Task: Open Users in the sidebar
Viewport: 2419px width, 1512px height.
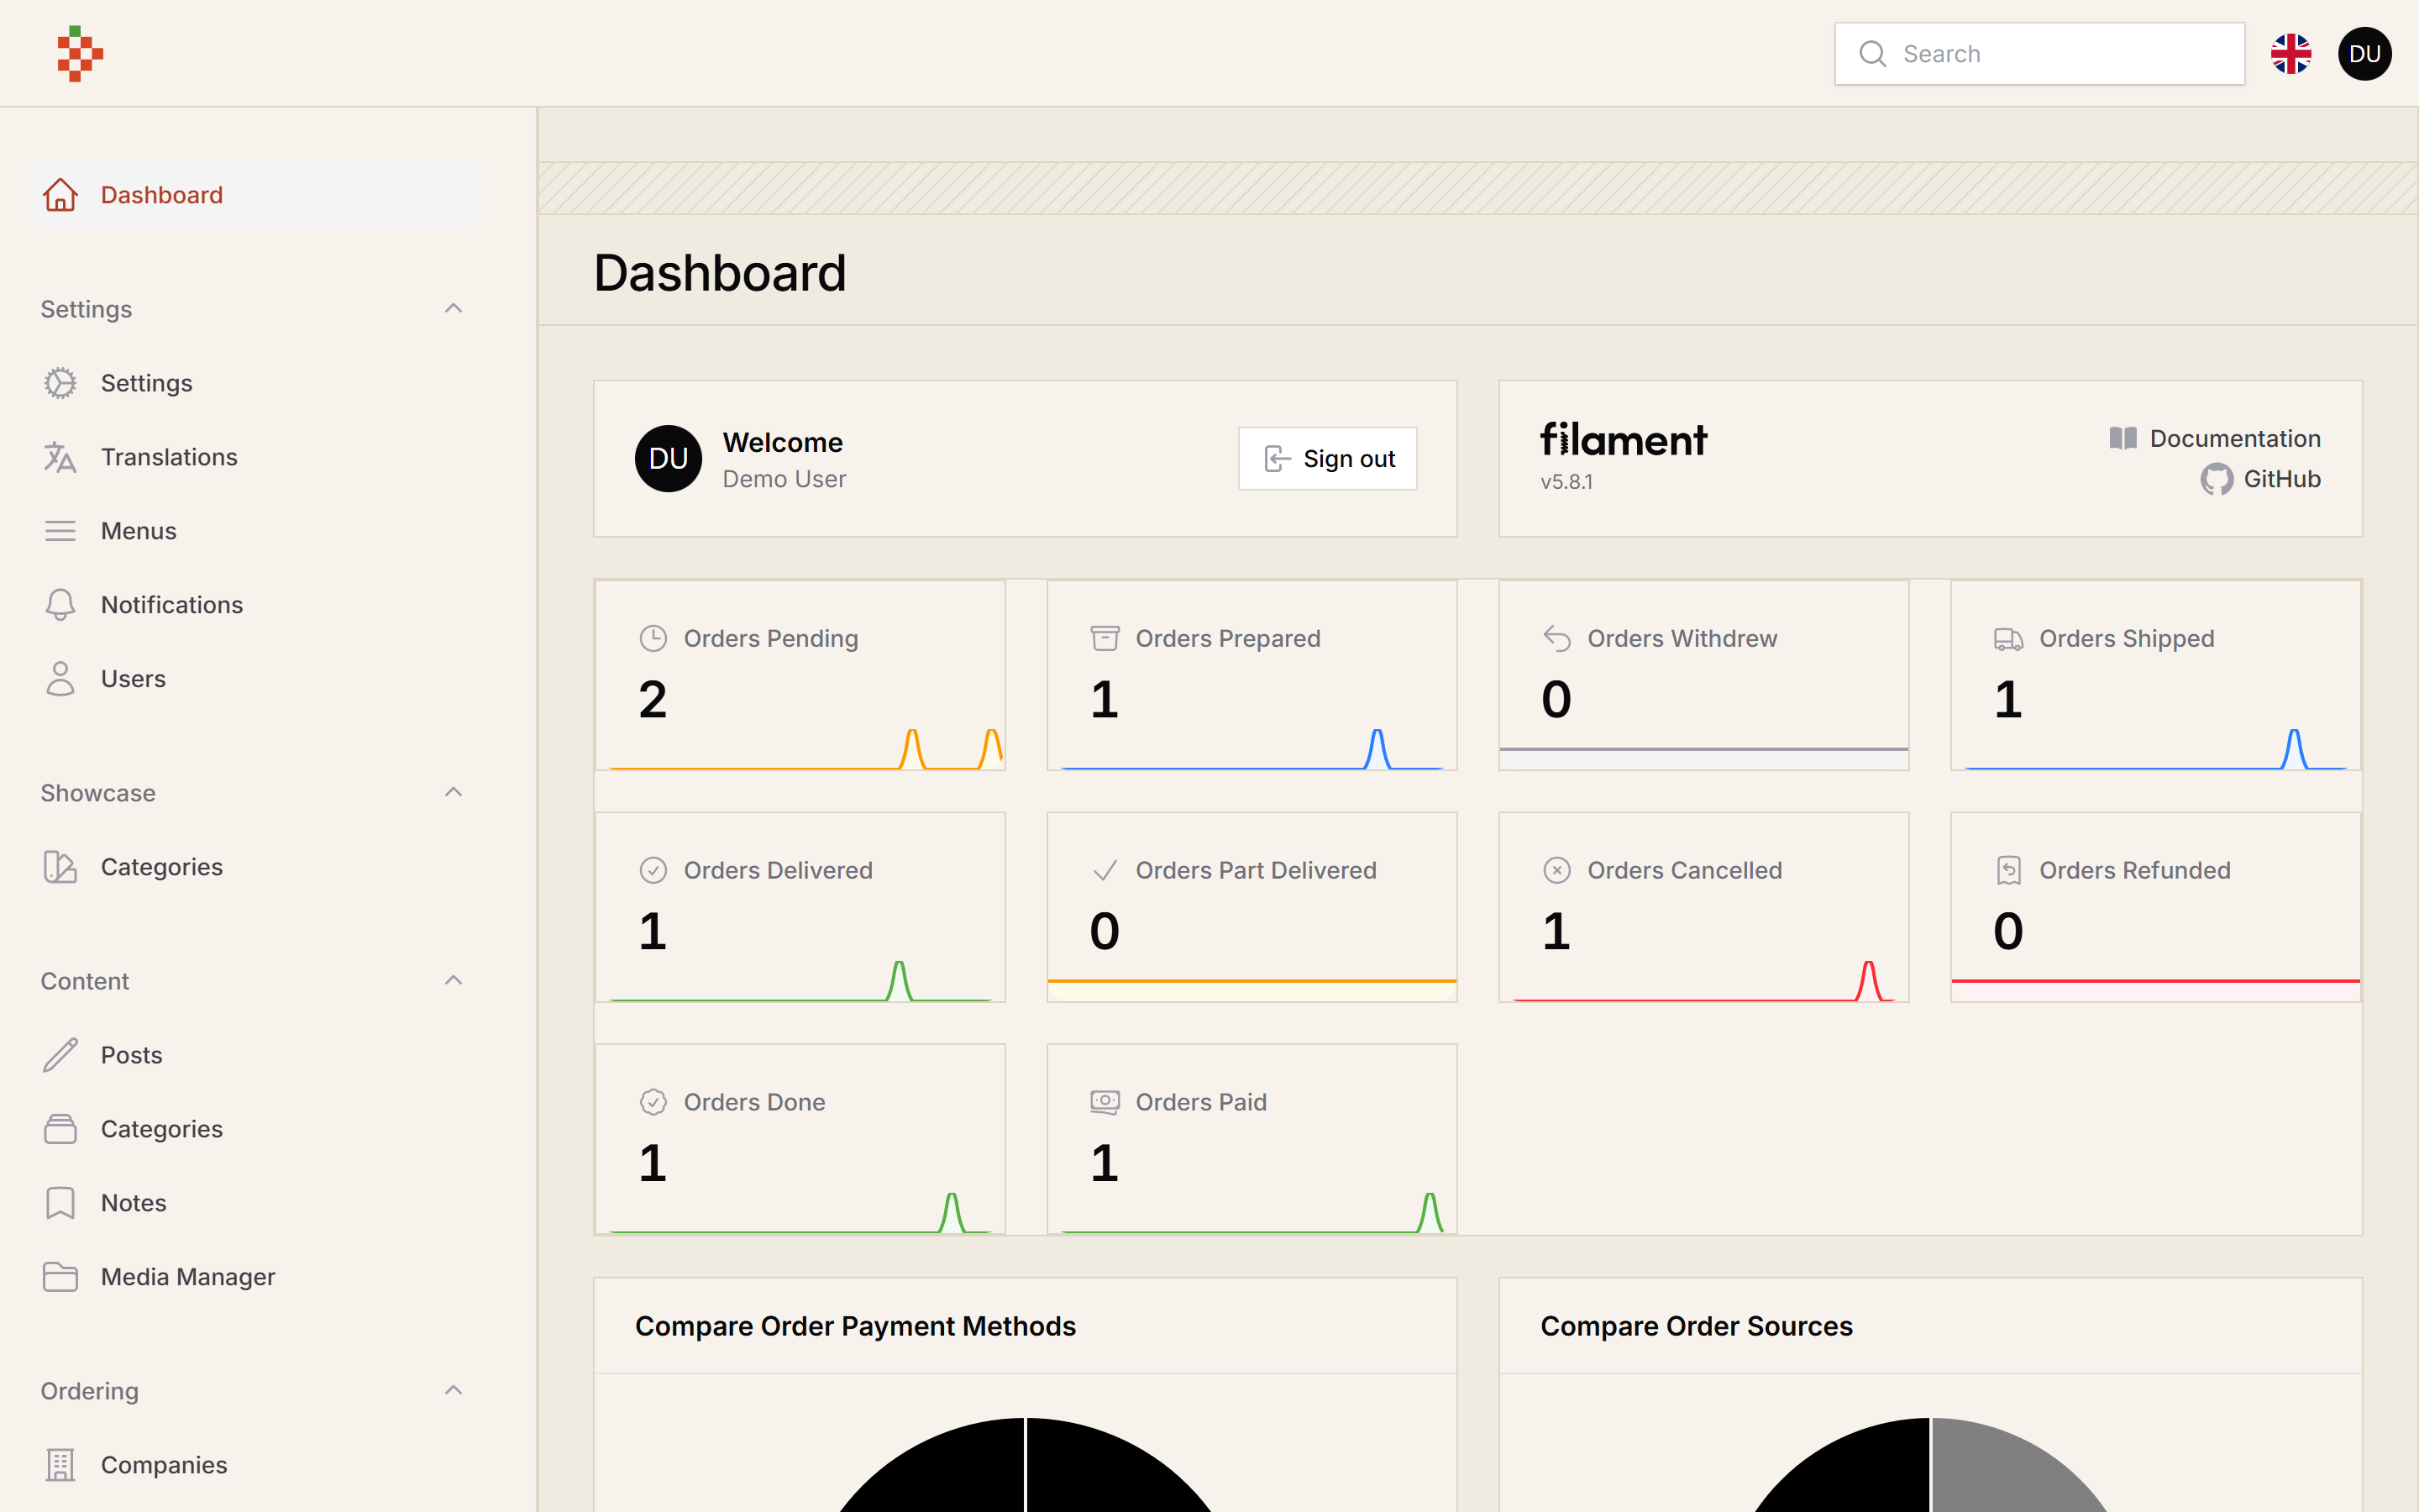Action: [x=257, y=679]
